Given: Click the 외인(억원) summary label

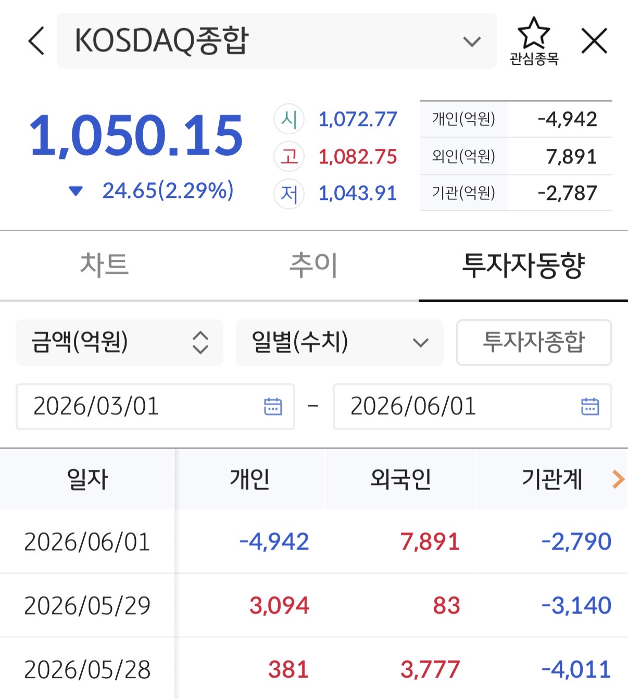Looking at the screenshot, I should [x=463, y=156].
